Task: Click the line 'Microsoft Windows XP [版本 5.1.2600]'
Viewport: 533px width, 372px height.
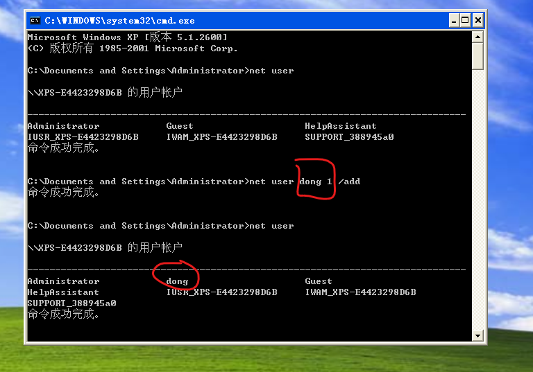Action: pos(127,37)
